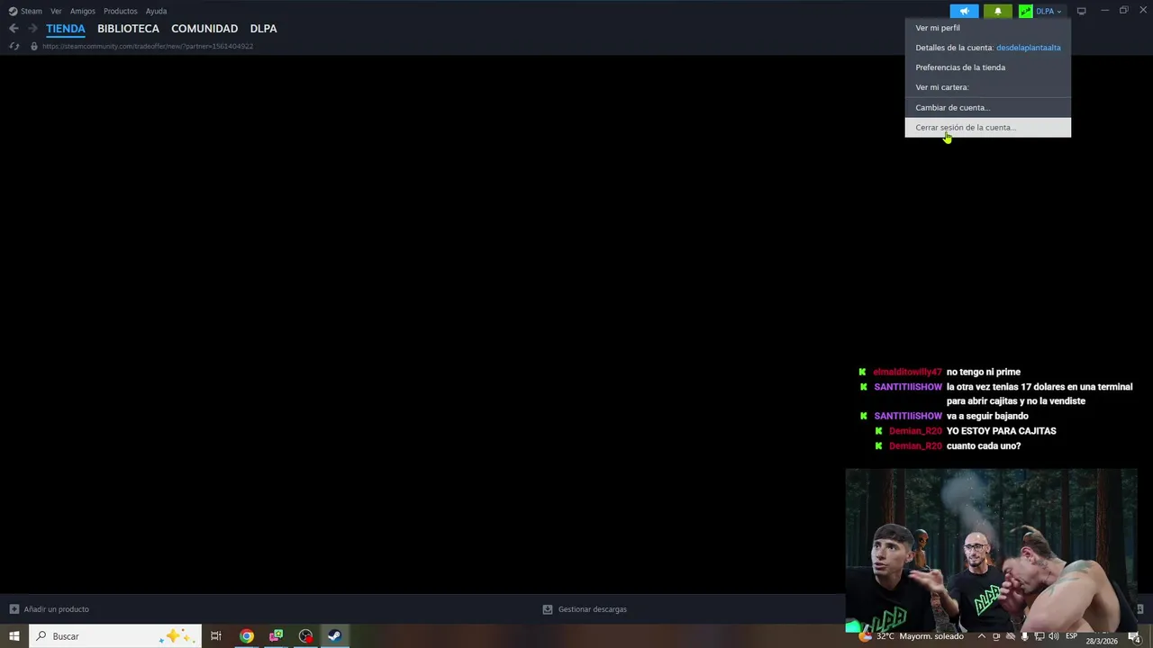Switch to the TIENDA tab
The height and width of the screenshot is (648, 1153).
[x=66, y=29]
